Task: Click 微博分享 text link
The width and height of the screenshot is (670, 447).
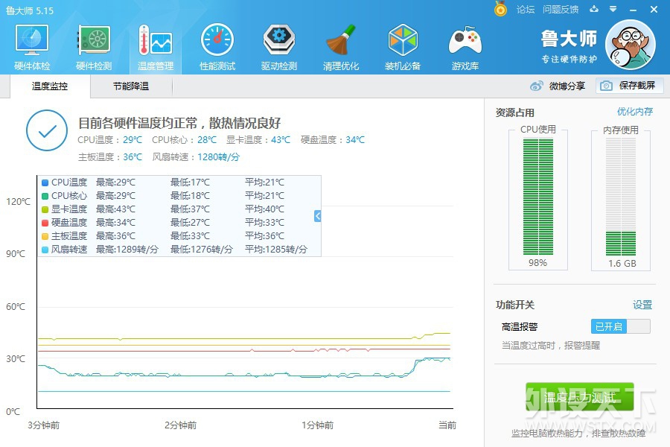Action: point(567,86)
